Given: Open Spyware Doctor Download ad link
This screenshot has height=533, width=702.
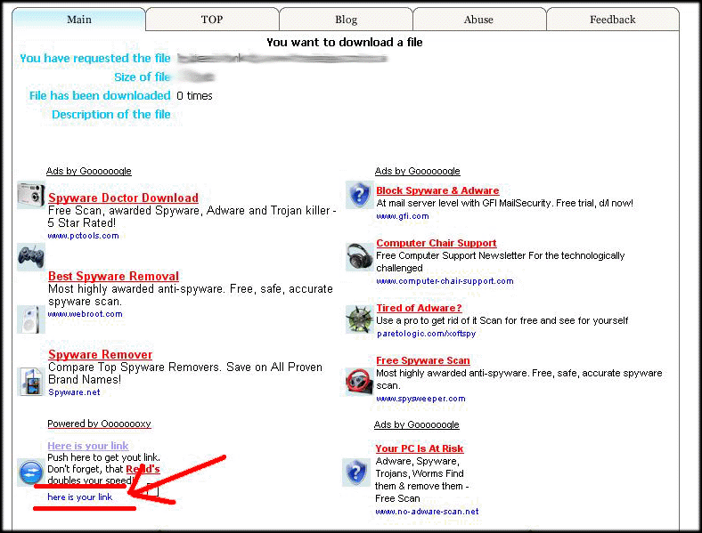Looking at the screenshot, I should [x=123, y=198].
